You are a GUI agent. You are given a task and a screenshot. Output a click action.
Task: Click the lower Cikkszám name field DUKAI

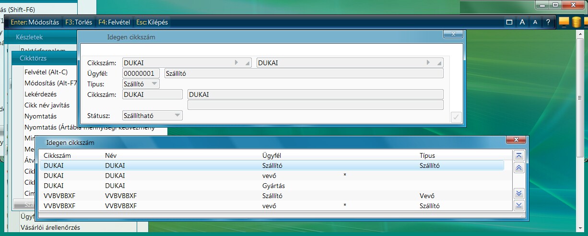pos(315,94)
